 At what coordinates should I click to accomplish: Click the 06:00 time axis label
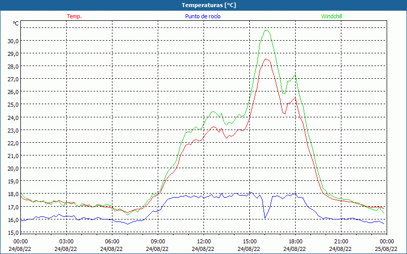[x=112, y=242]
